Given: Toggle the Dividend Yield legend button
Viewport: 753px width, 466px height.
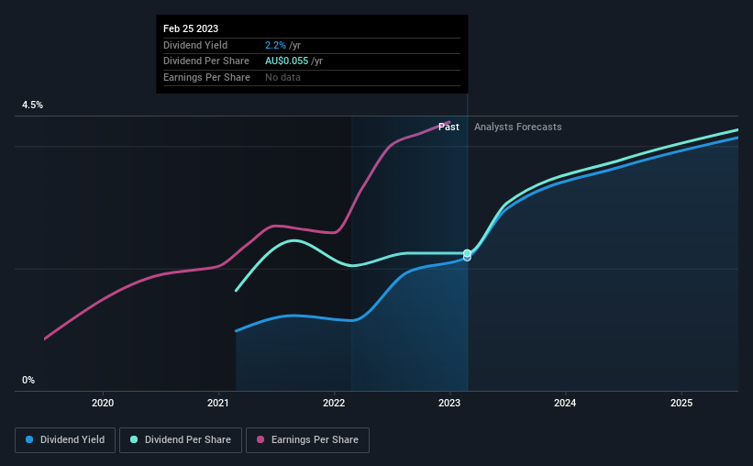Looking at the screenshot, I should 65,440.
